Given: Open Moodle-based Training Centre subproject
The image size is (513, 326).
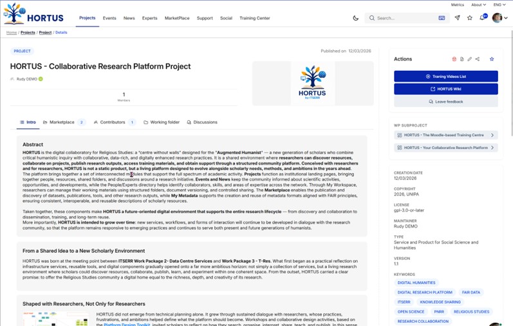Looking at the screenshot, I should 445,135.
